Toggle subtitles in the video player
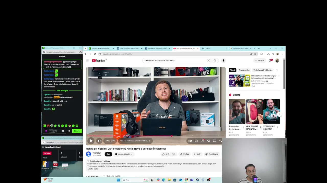327x183 pixels. 196,141
